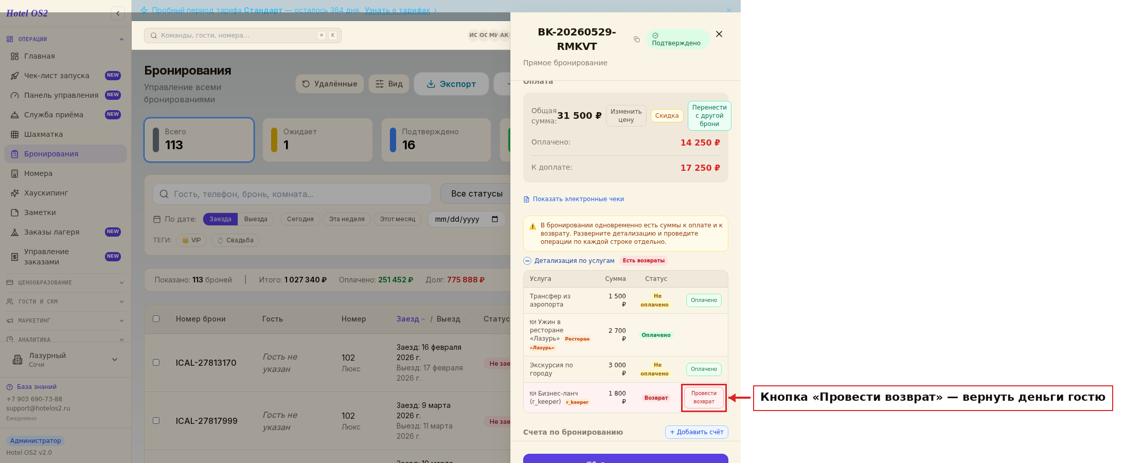Image resolution: width=1125 pixels, height=463 pixels.
Task: Click the Hotel OS2 logo
Action: (27, 13)
